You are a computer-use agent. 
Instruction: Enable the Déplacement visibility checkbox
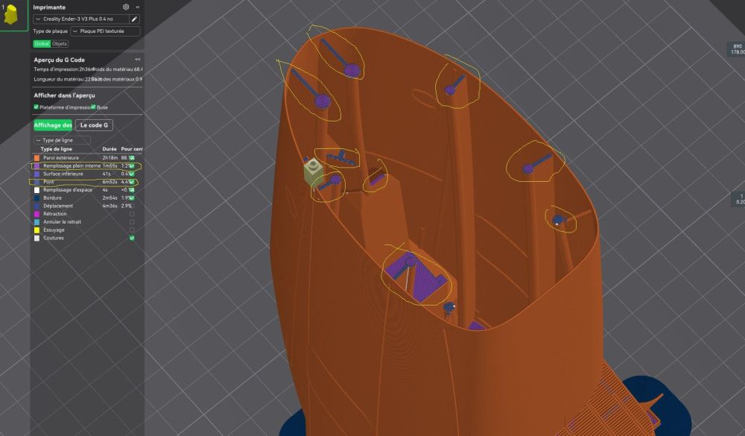[132, 206]
